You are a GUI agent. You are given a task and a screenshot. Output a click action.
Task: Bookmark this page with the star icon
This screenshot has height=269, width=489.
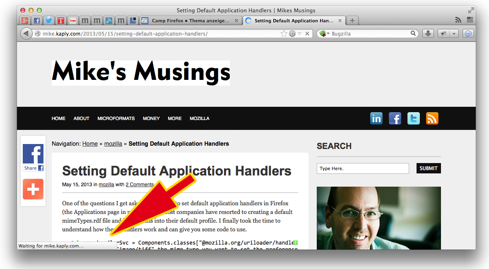click(284, 34)
